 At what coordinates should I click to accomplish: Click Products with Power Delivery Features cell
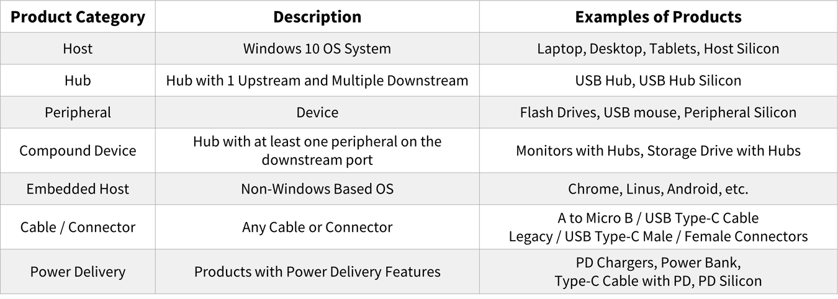(x=317, y=272)
